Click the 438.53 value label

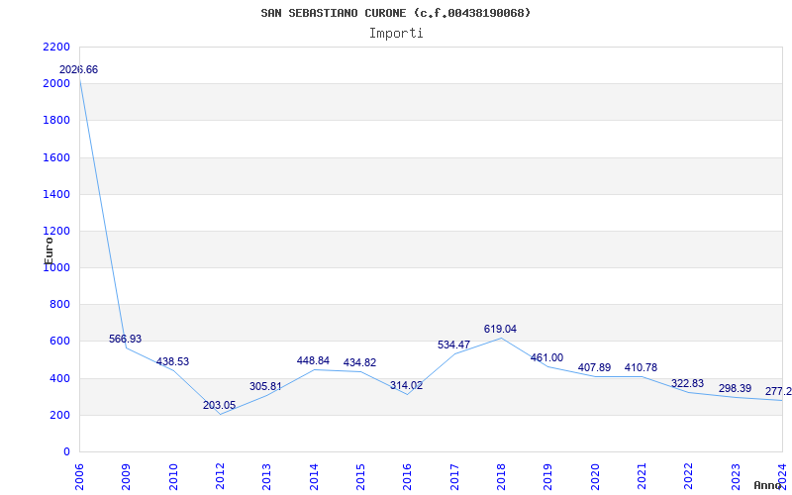point(172,362)
